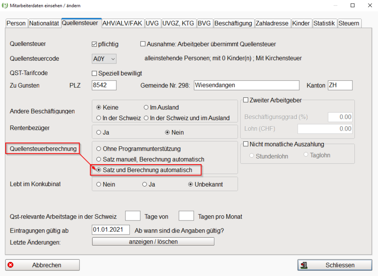This screenshot has height=276, width=378.
Task: Expand the Quellensteuercode A0Y dropdown
Action: [x=104, y=59]
